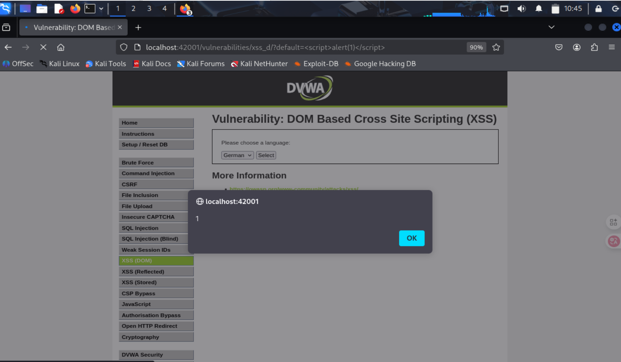Click the DVWA logo
The width and height of the screenshot is (621, 362).
310,88
